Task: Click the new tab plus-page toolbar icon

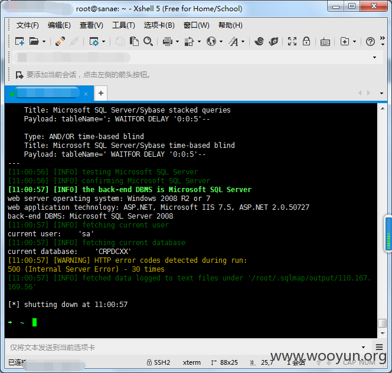Action: [x=345, y=41]
